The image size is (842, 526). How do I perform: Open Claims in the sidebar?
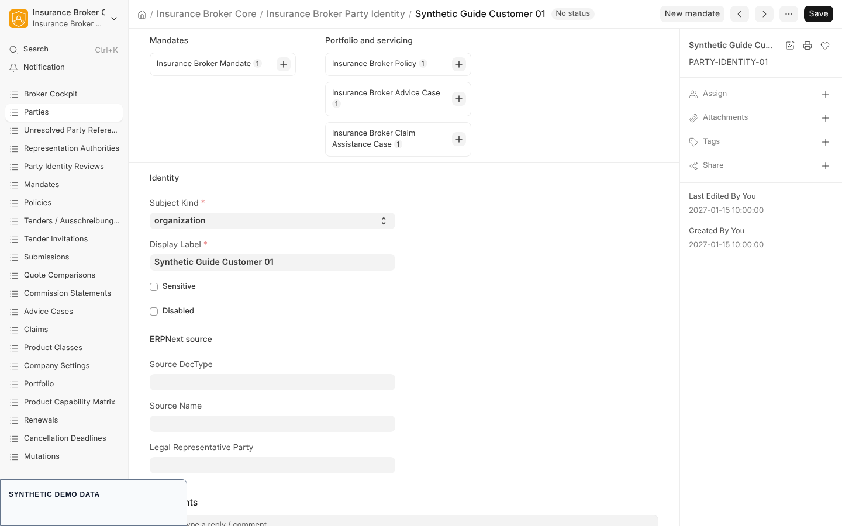tap(64, 330)
